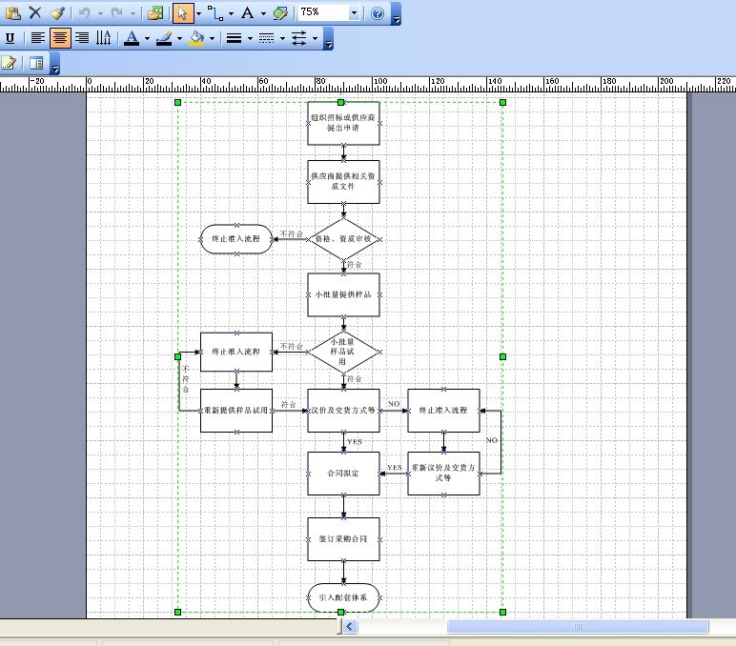Click the text direction icon
The height and width of the screenshot is (646, 736).
pyautogui.click(x=103, y=38)
